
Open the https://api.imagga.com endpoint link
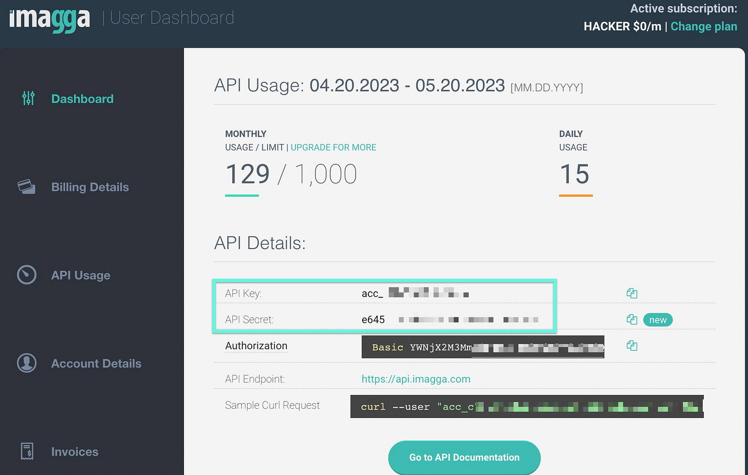416,379
